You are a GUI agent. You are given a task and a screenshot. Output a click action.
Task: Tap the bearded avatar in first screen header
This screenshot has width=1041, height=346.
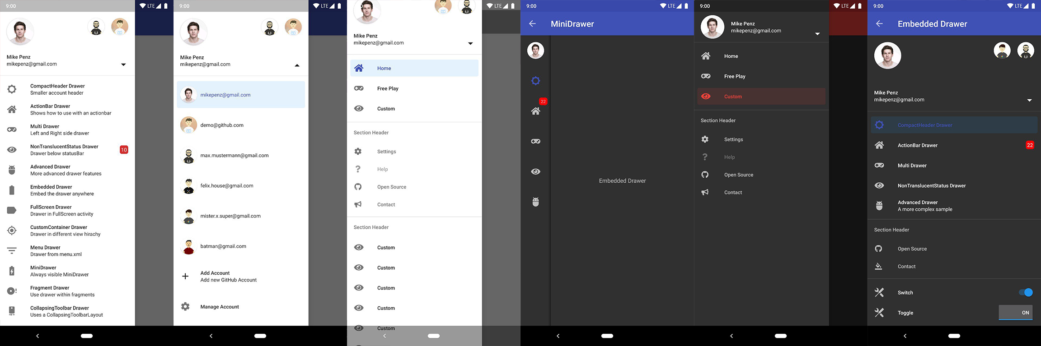96,27
